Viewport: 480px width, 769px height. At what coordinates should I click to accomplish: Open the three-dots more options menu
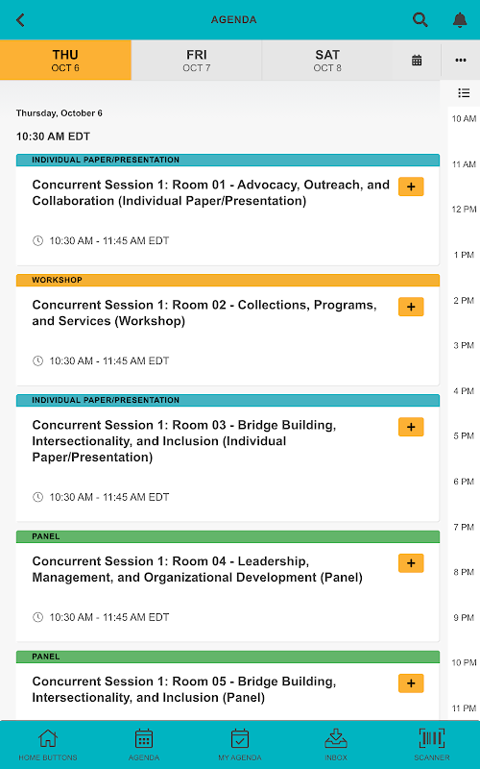(x=461, y=60)
